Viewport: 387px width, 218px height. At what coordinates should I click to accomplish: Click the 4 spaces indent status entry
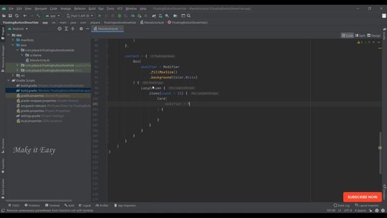[x=360, y=211]
